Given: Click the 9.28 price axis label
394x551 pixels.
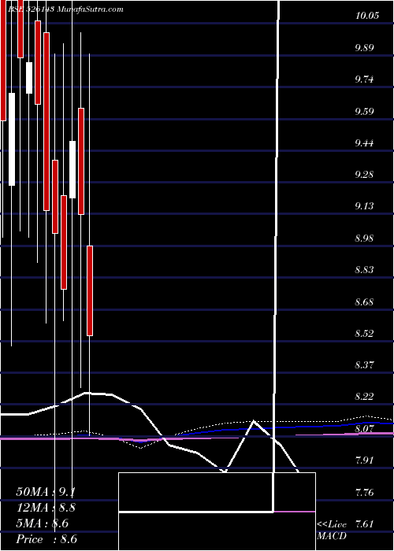Looking at the screenshot, I should pyautogui.click(x=364, y=175).
